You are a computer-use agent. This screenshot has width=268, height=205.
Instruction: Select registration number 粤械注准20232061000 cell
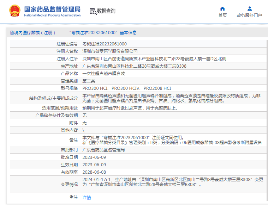(105, 44)
